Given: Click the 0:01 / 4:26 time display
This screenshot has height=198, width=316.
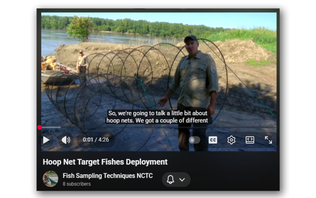Looking at the screenshot, I should pos(96,140).
